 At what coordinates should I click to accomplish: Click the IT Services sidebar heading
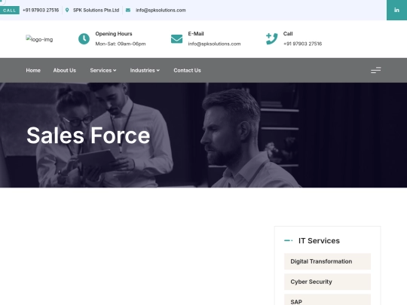(x=319, y=241)
